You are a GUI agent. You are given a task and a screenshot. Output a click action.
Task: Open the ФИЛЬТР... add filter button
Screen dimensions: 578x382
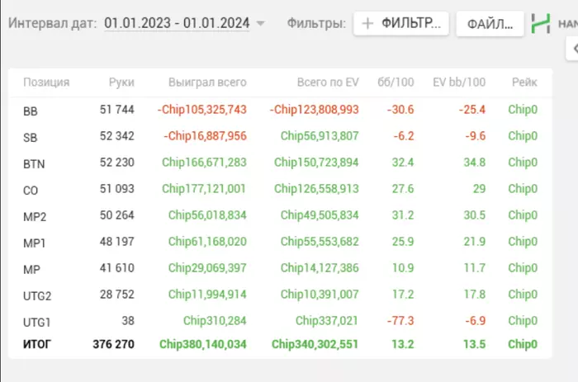(x=401, y=24)
